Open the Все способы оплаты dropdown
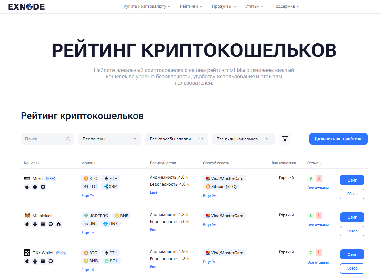381x279 pixels. [x=176, y=139]
